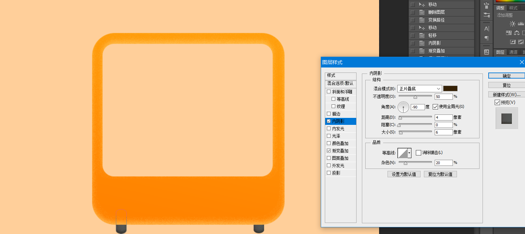
Task: Click the document icon of 轻移 history state
Action: pos(422,35)
